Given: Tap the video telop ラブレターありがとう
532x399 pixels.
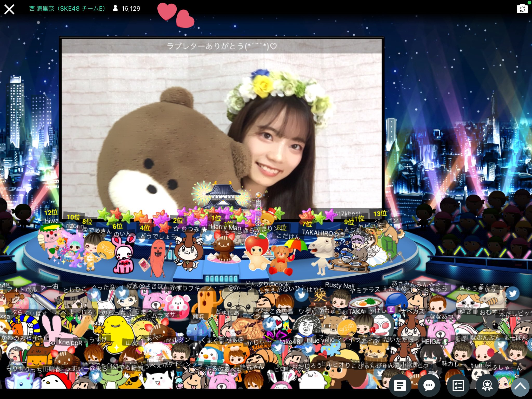Looking at the screenshot, I should pos(222,46).
